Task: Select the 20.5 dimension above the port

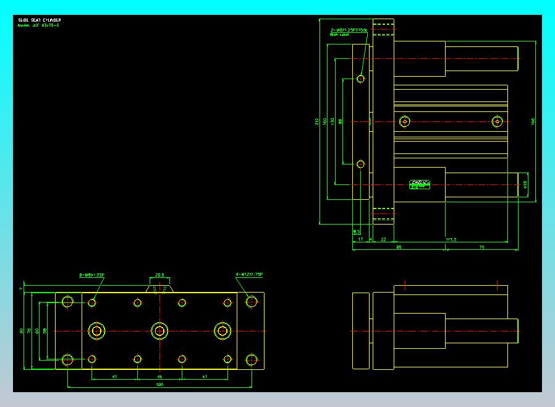Action: tap(159, 275)
